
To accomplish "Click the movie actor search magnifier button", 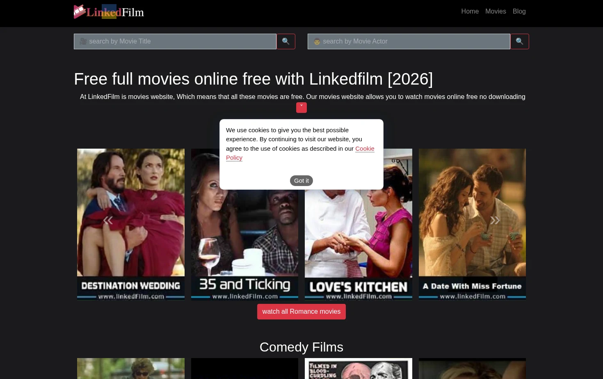I will pos(520,41).
